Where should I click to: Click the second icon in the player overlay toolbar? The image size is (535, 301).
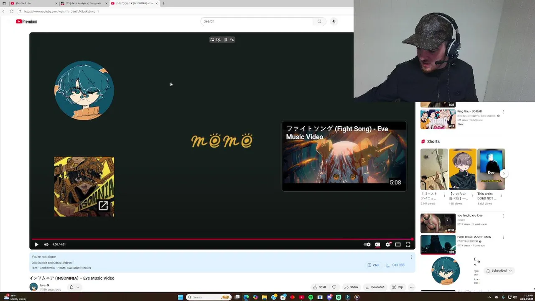point(219,40)
